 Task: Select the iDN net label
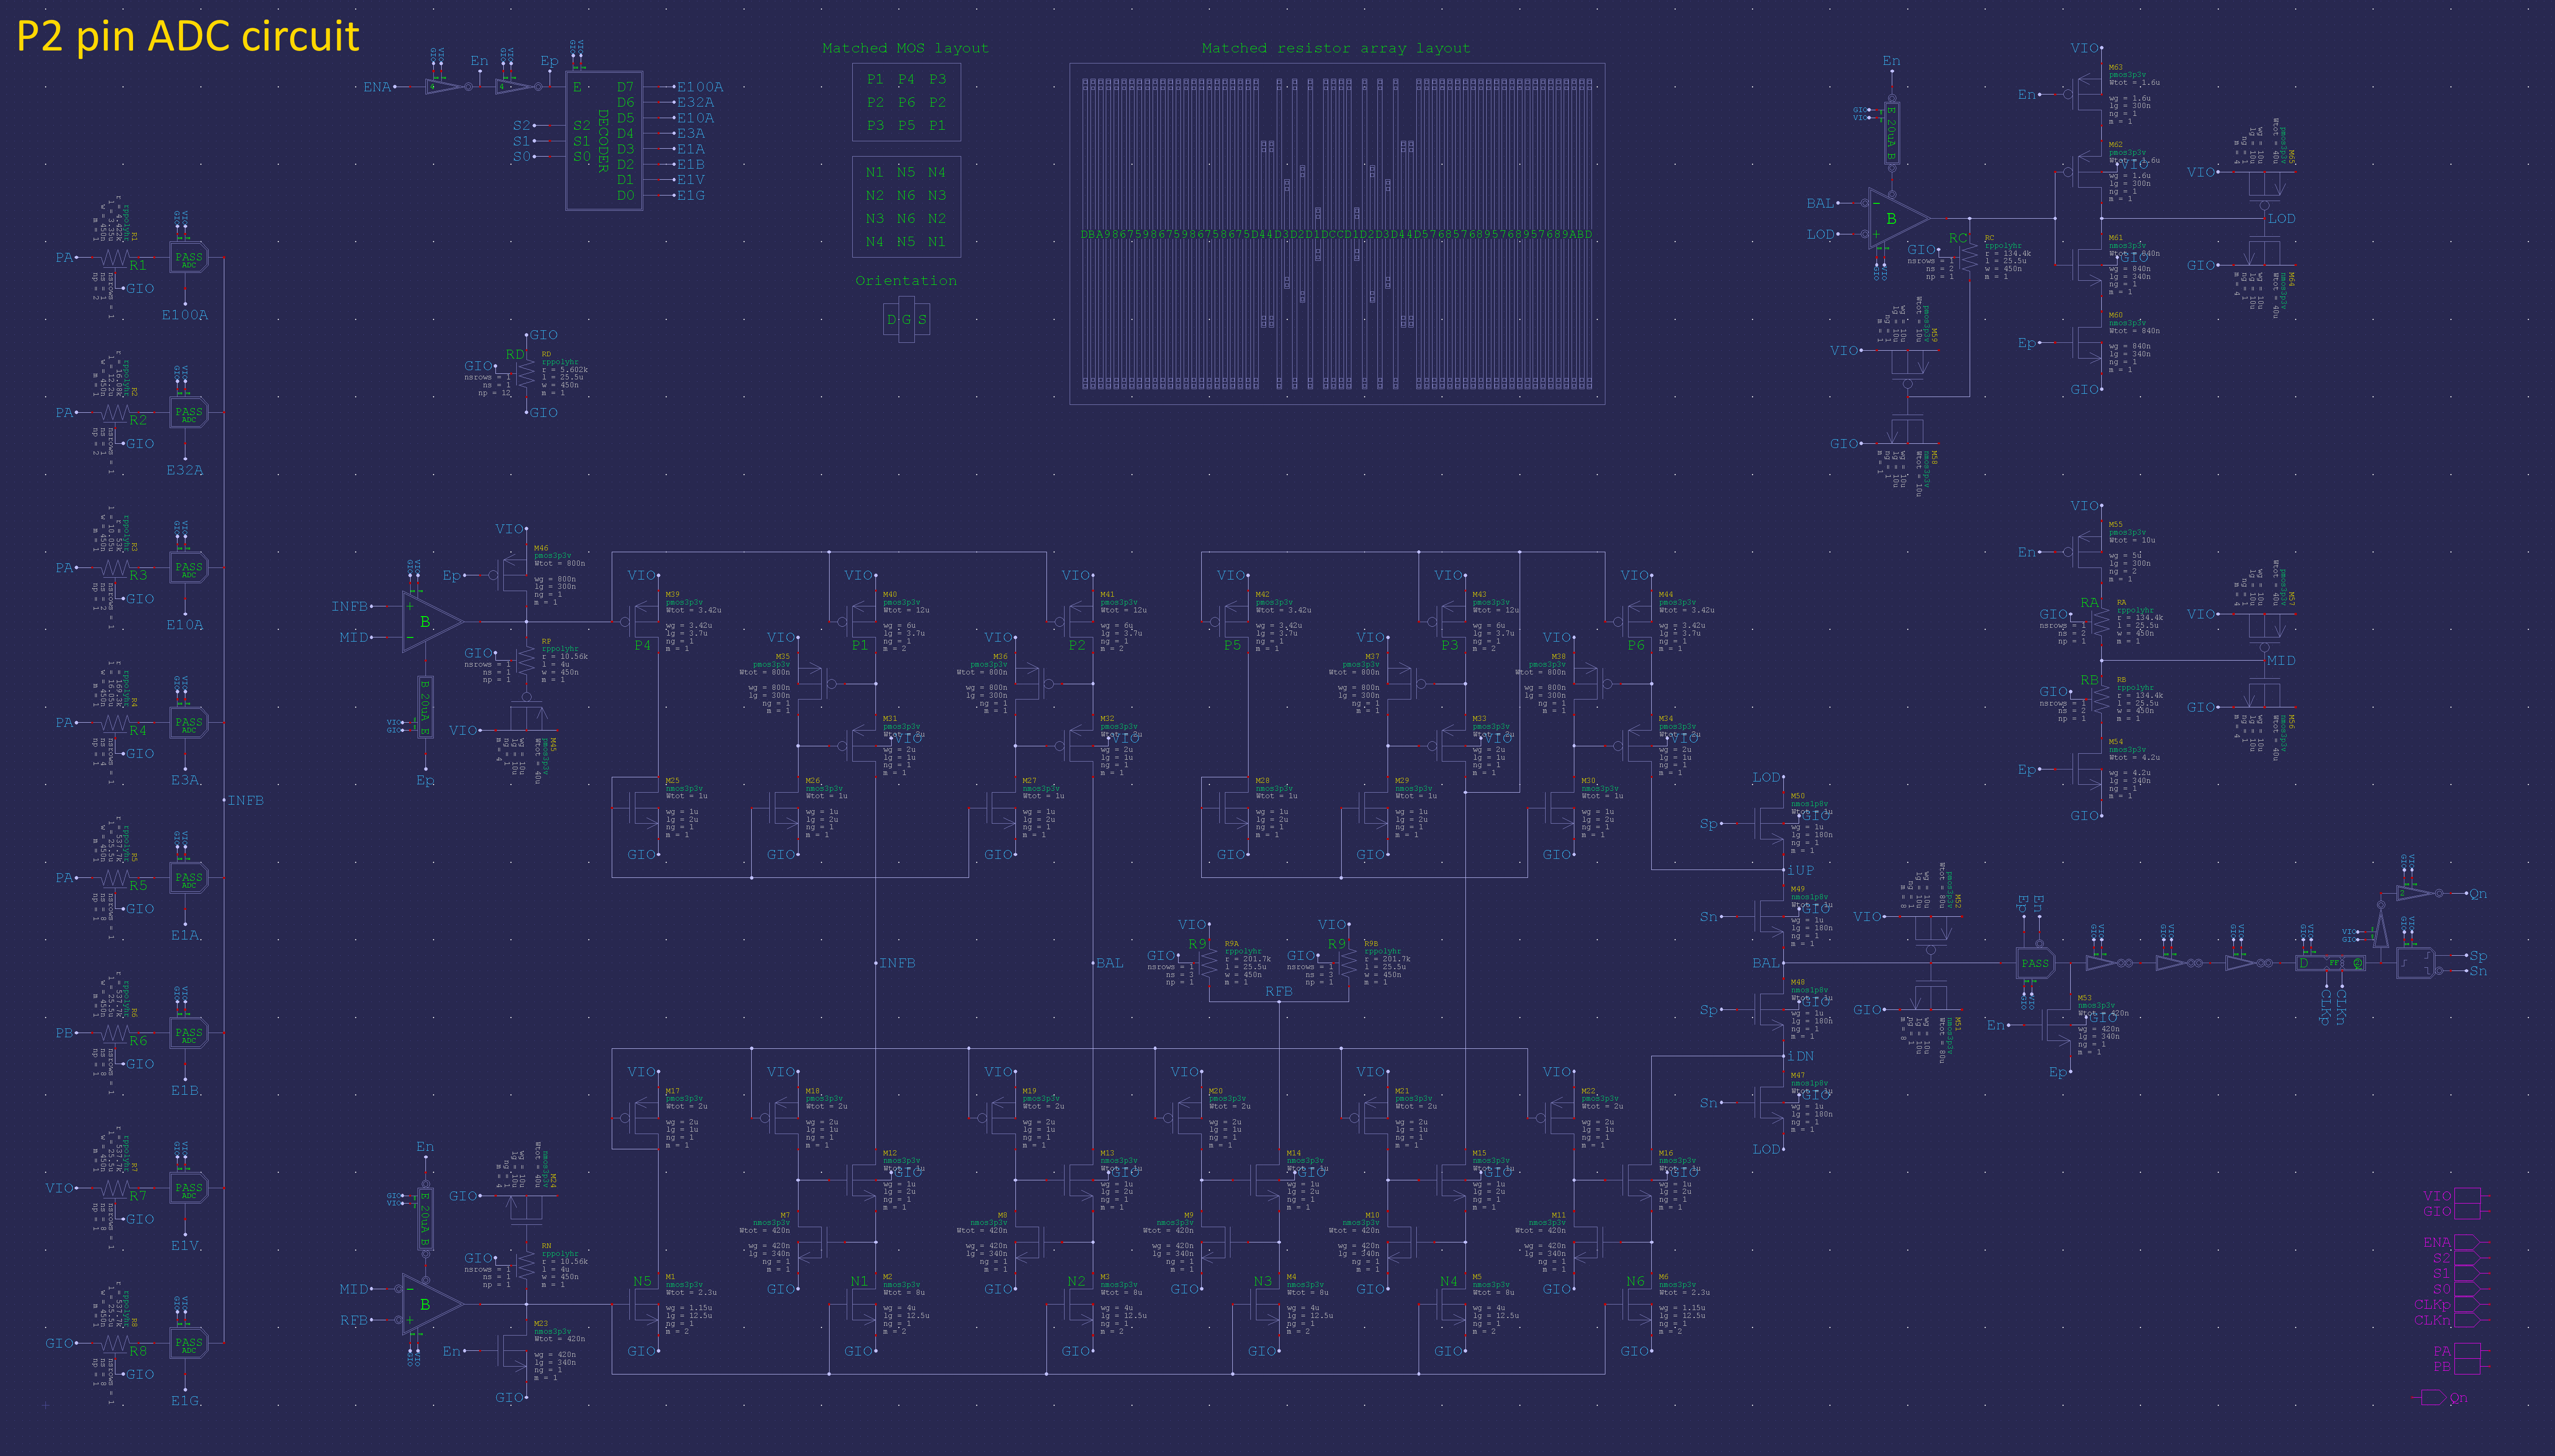click(x=1801, y=1056)
